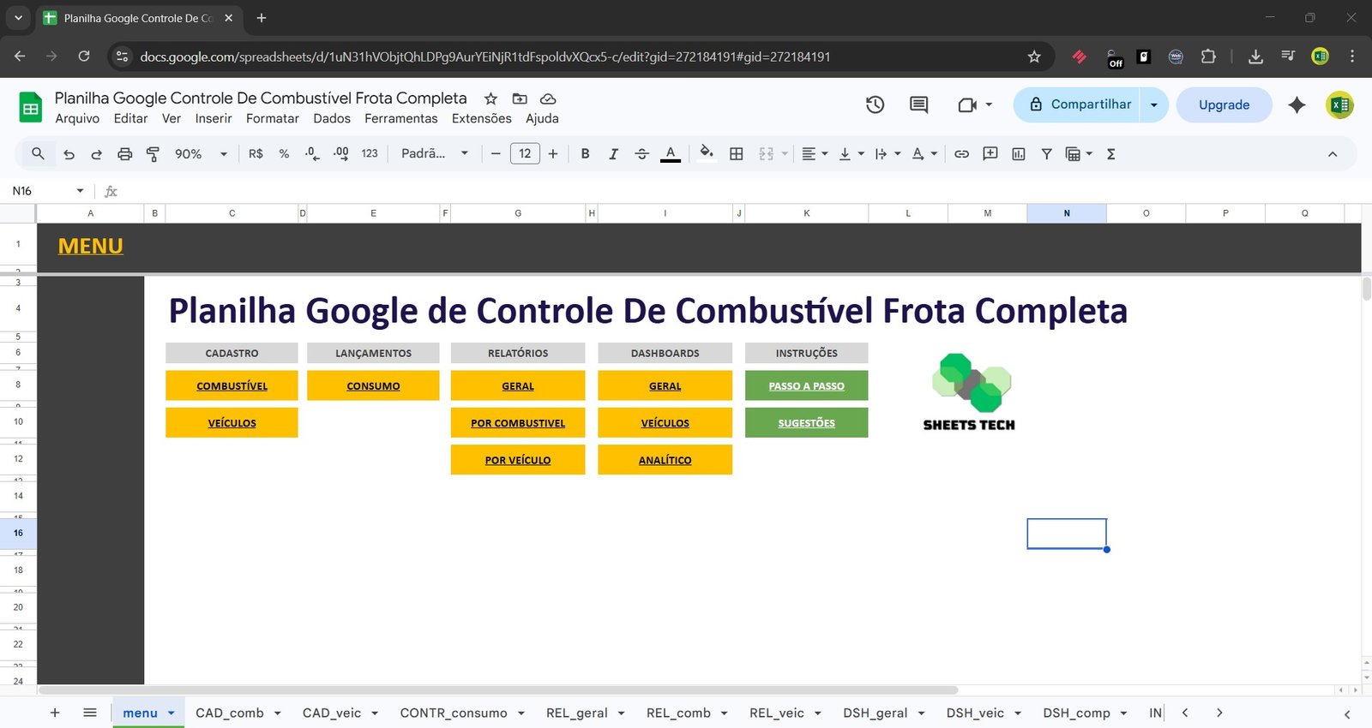
Task: Switch to the REL_geral sheet tab
Action: [577, 713]
